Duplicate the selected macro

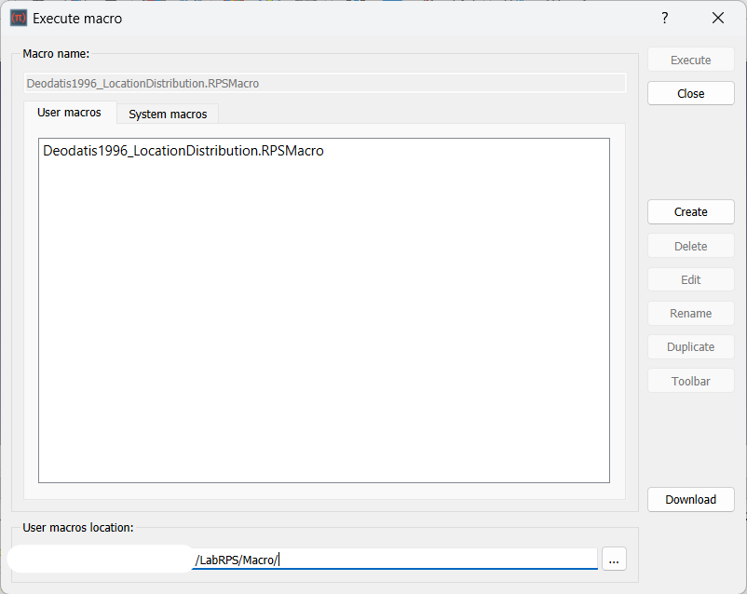[x=690, y=347]
